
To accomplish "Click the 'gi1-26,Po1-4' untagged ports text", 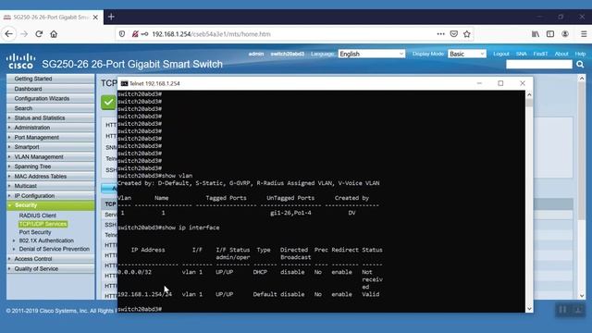I will coord(290,213).
